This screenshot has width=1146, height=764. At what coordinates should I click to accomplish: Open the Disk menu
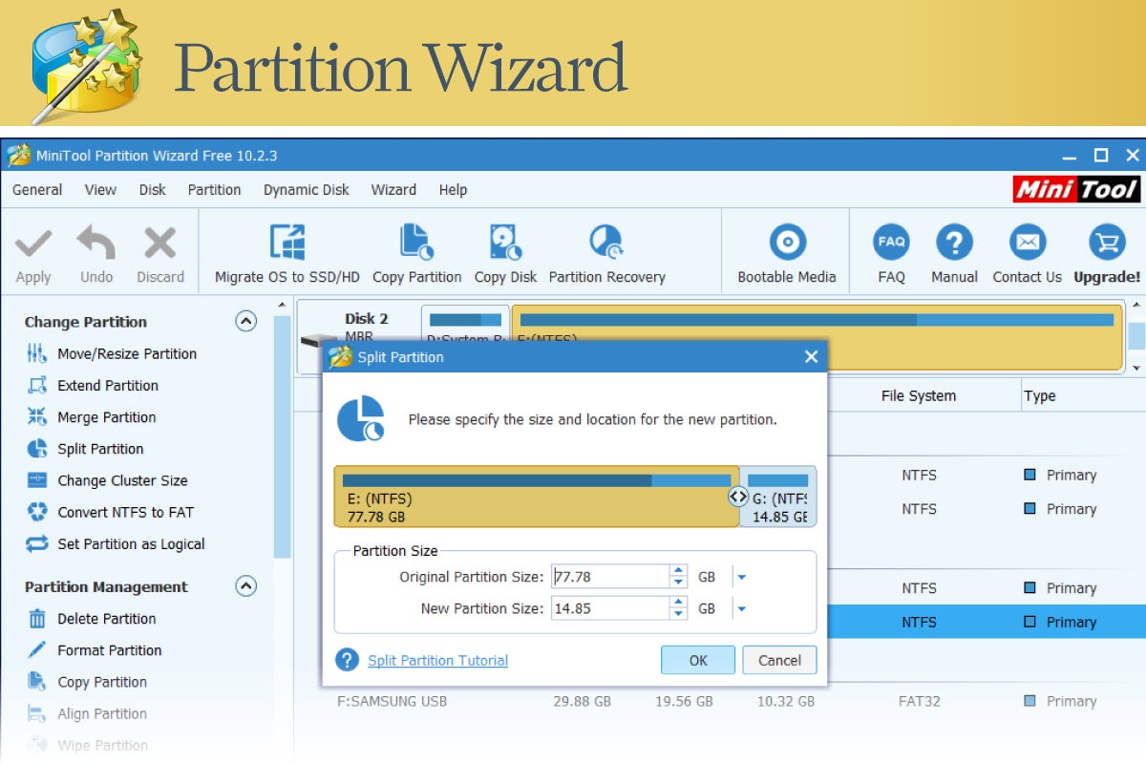(152, 189)
